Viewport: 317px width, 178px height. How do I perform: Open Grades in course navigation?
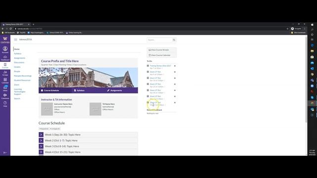17,67
